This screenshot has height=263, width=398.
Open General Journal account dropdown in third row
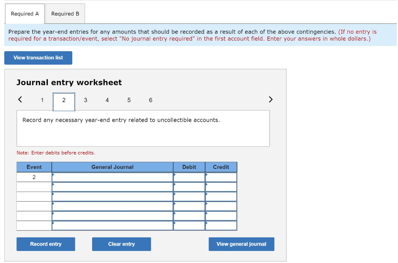coord(112,196)
